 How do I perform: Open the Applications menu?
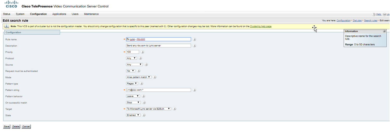click(59, 14)
